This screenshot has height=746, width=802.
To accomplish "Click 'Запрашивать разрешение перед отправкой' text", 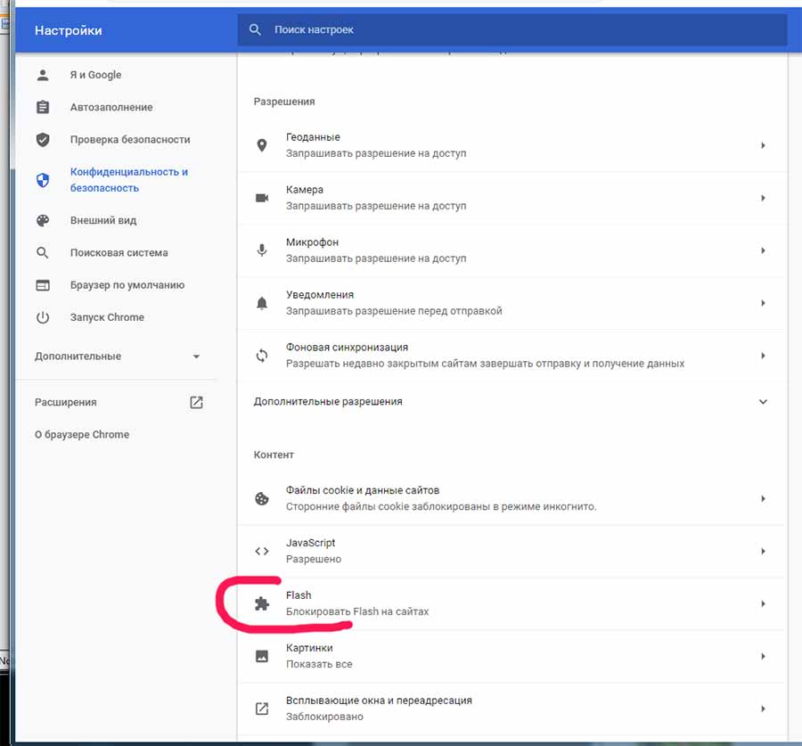I will (x=394, y=311).
